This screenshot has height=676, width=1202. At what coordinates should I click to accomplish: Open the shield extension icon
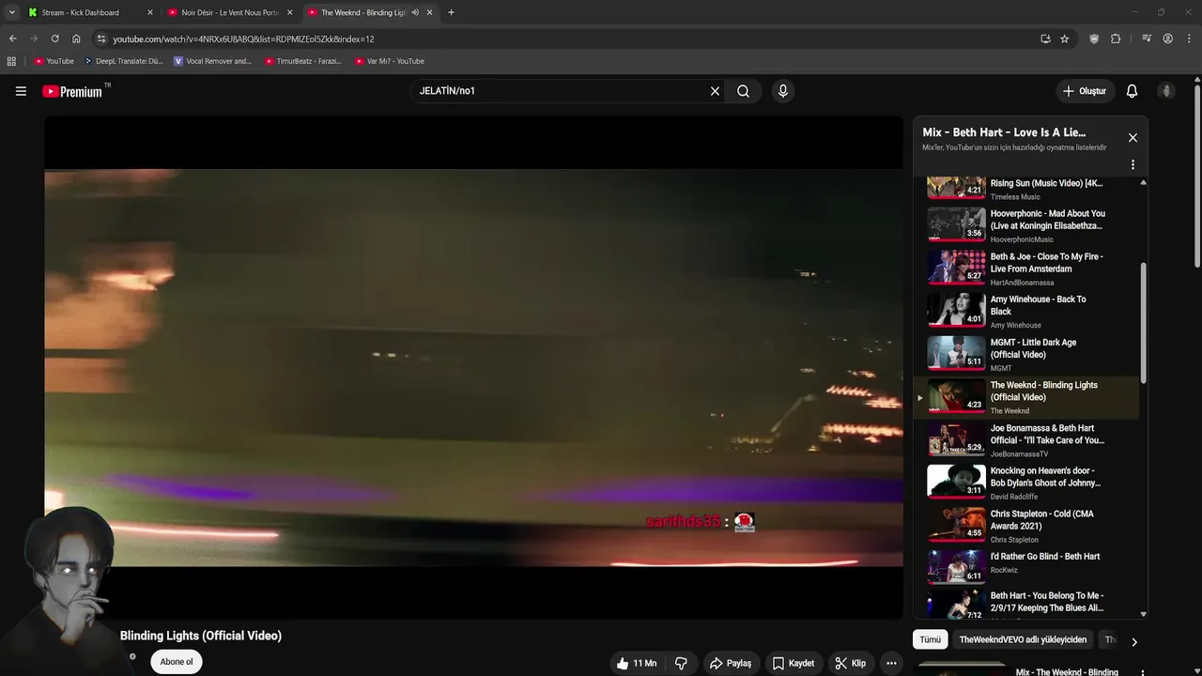tap(1094, 38)
